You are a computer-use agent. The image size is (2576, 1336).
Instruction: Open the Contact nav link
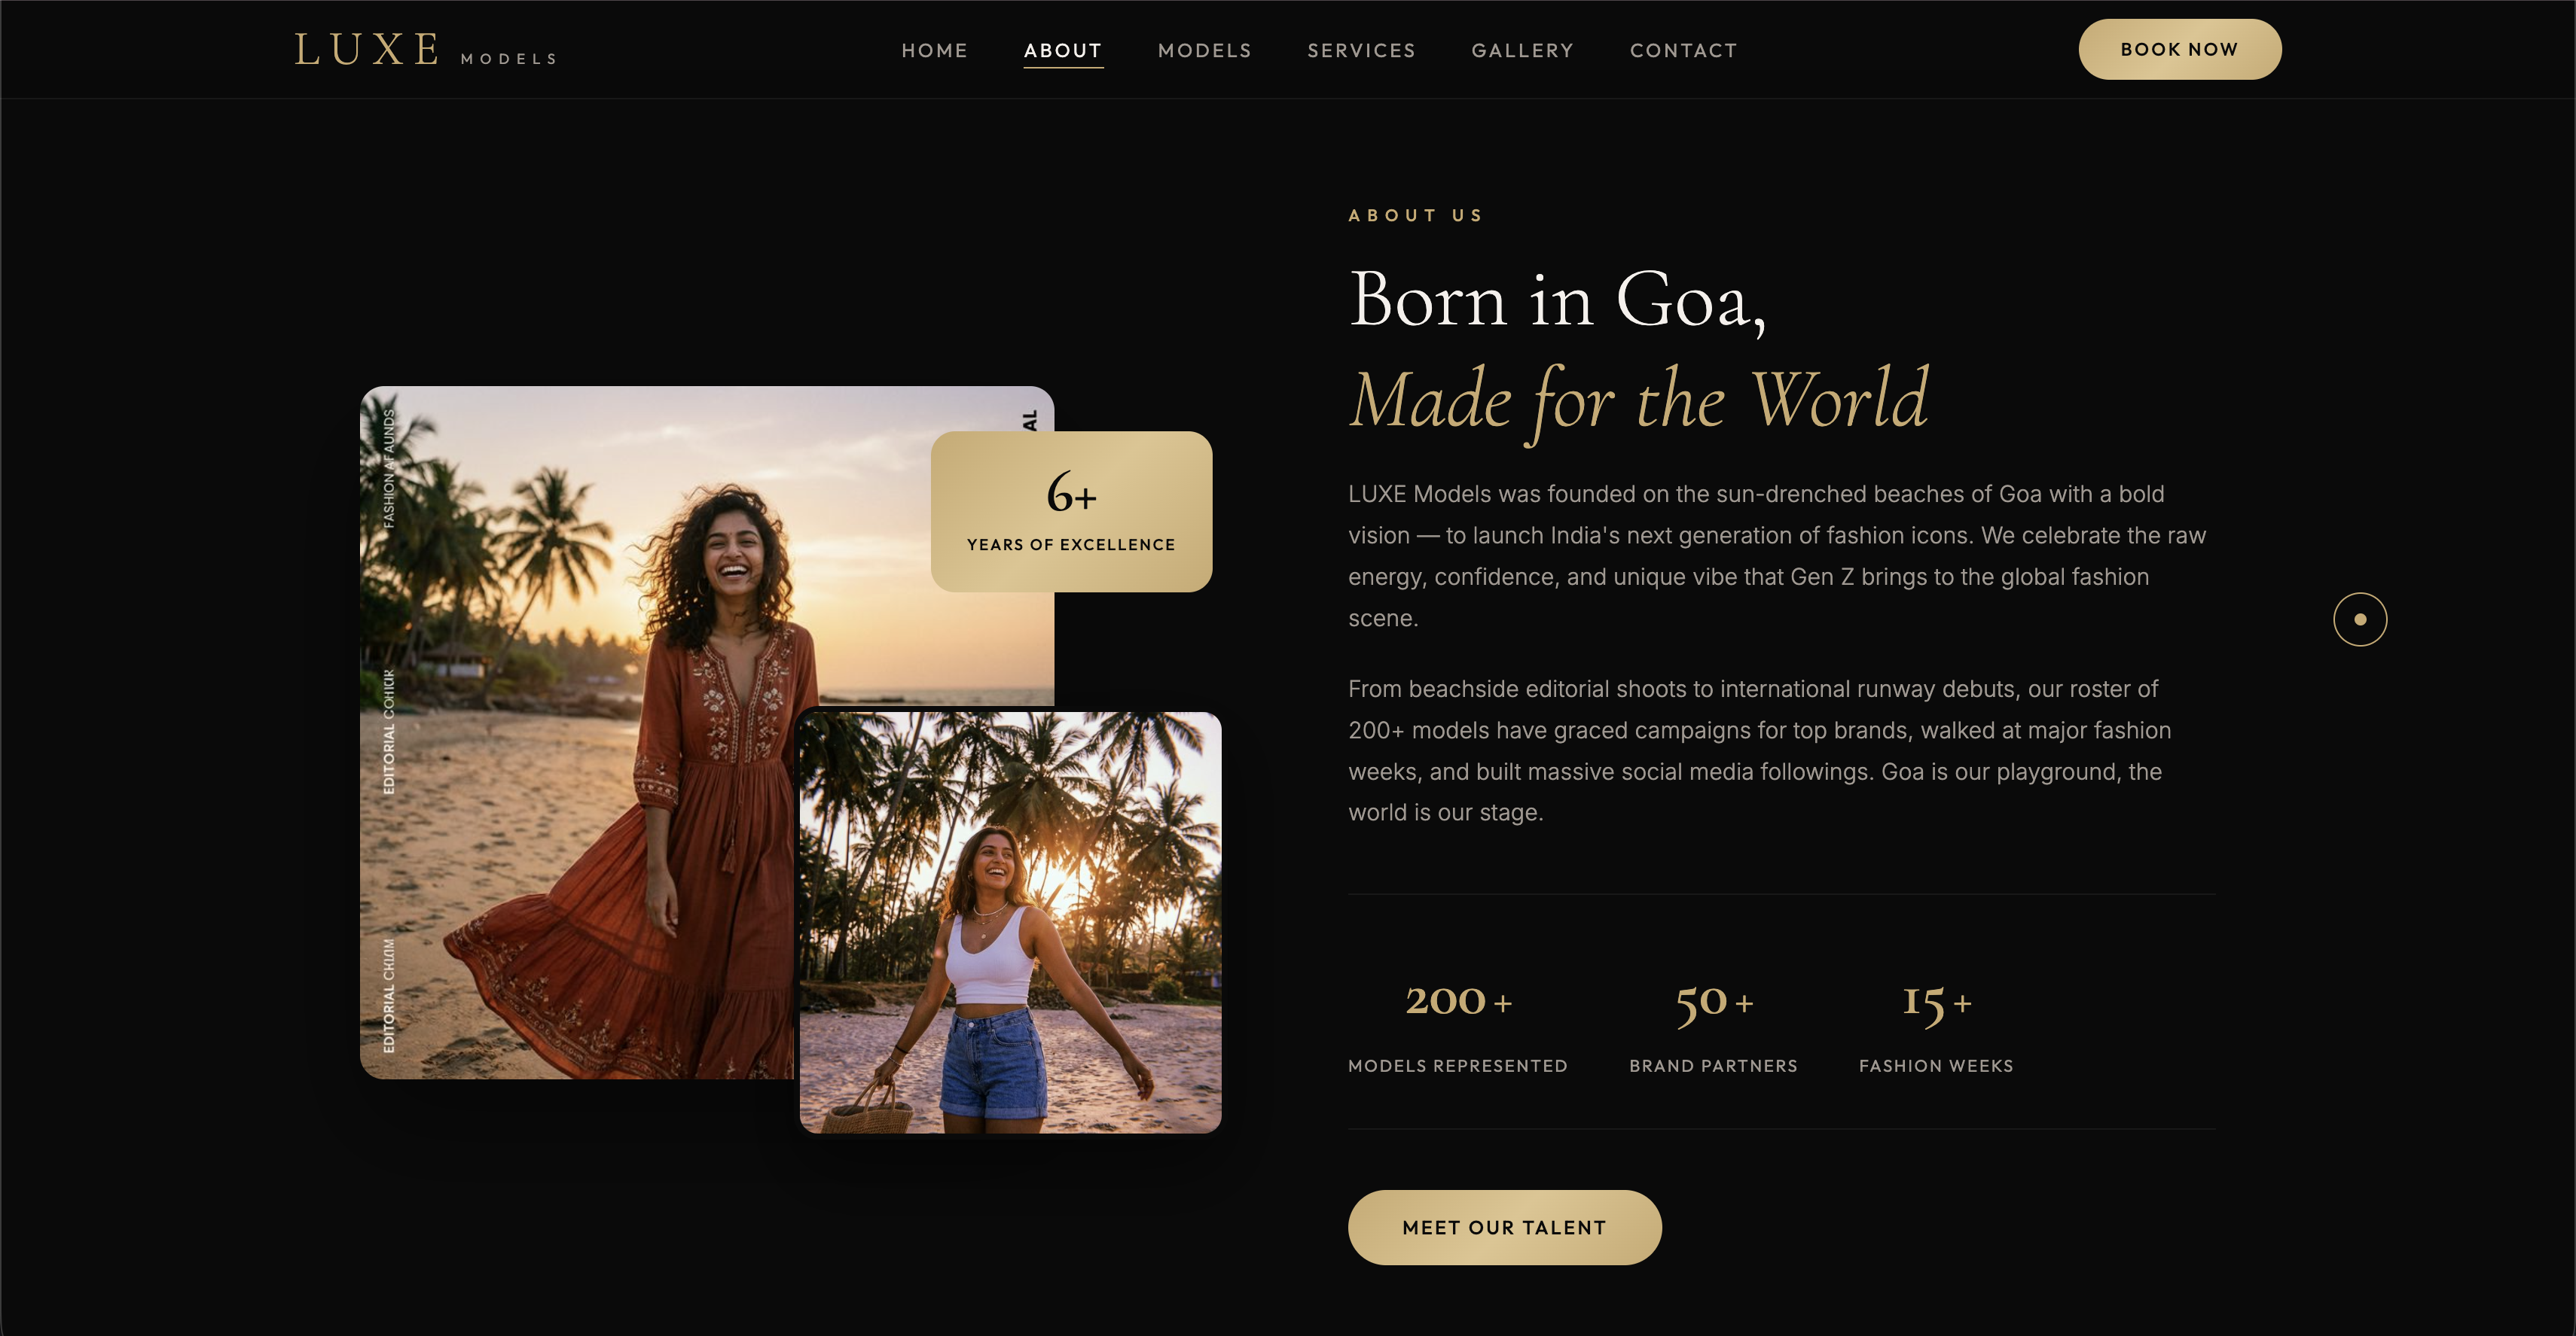pyautogui.click(x=1684, y=50)
